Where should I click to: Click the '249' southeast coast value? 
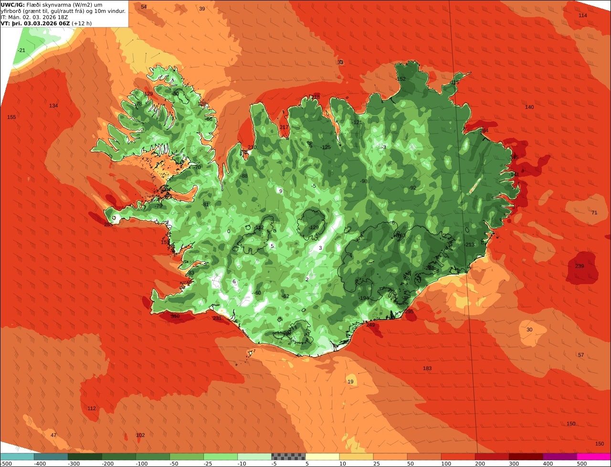(370, 325)
